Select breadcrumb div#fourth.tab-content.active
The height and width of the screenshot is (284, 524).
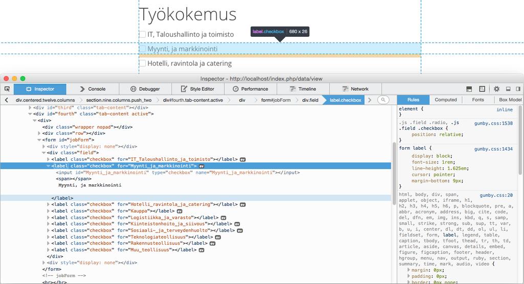(193, 100)
